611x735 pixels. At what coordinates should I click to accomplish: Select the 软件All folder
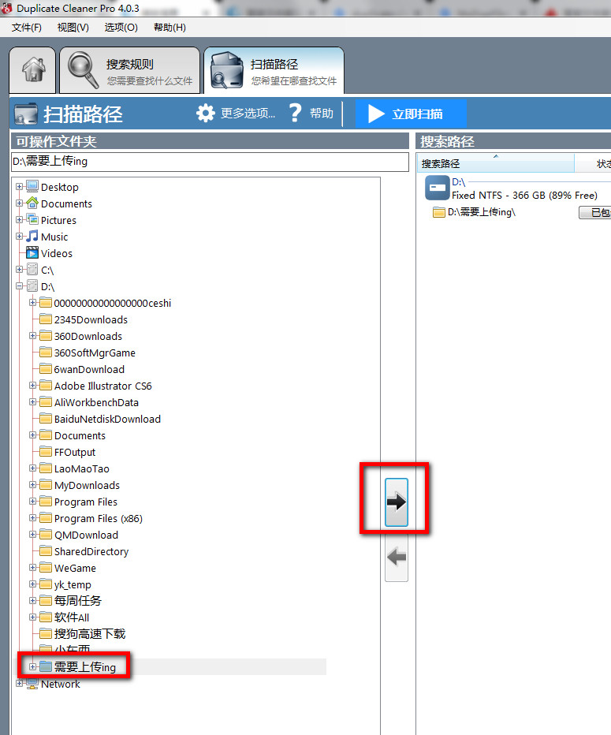click(x=72, y=617)
